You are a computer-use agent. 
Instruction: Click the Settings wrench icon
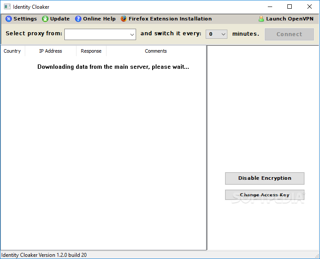coord(9,19)
